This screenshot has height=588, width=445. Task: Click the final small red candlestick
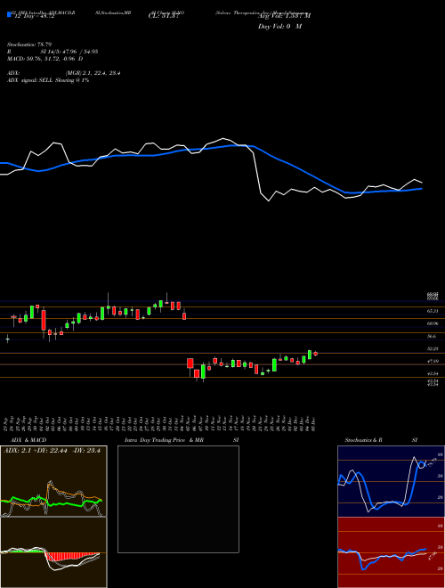click(x=315, y=354)
